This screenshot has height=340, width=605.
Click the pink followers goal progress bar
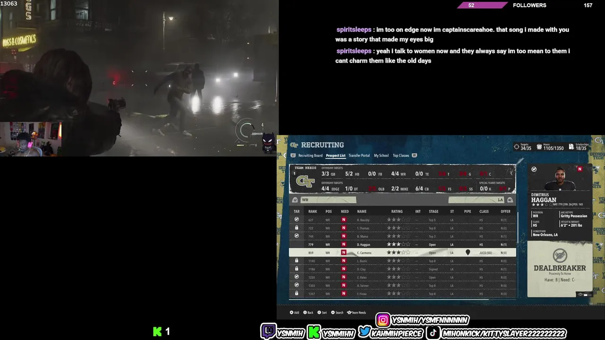point(482,5)
